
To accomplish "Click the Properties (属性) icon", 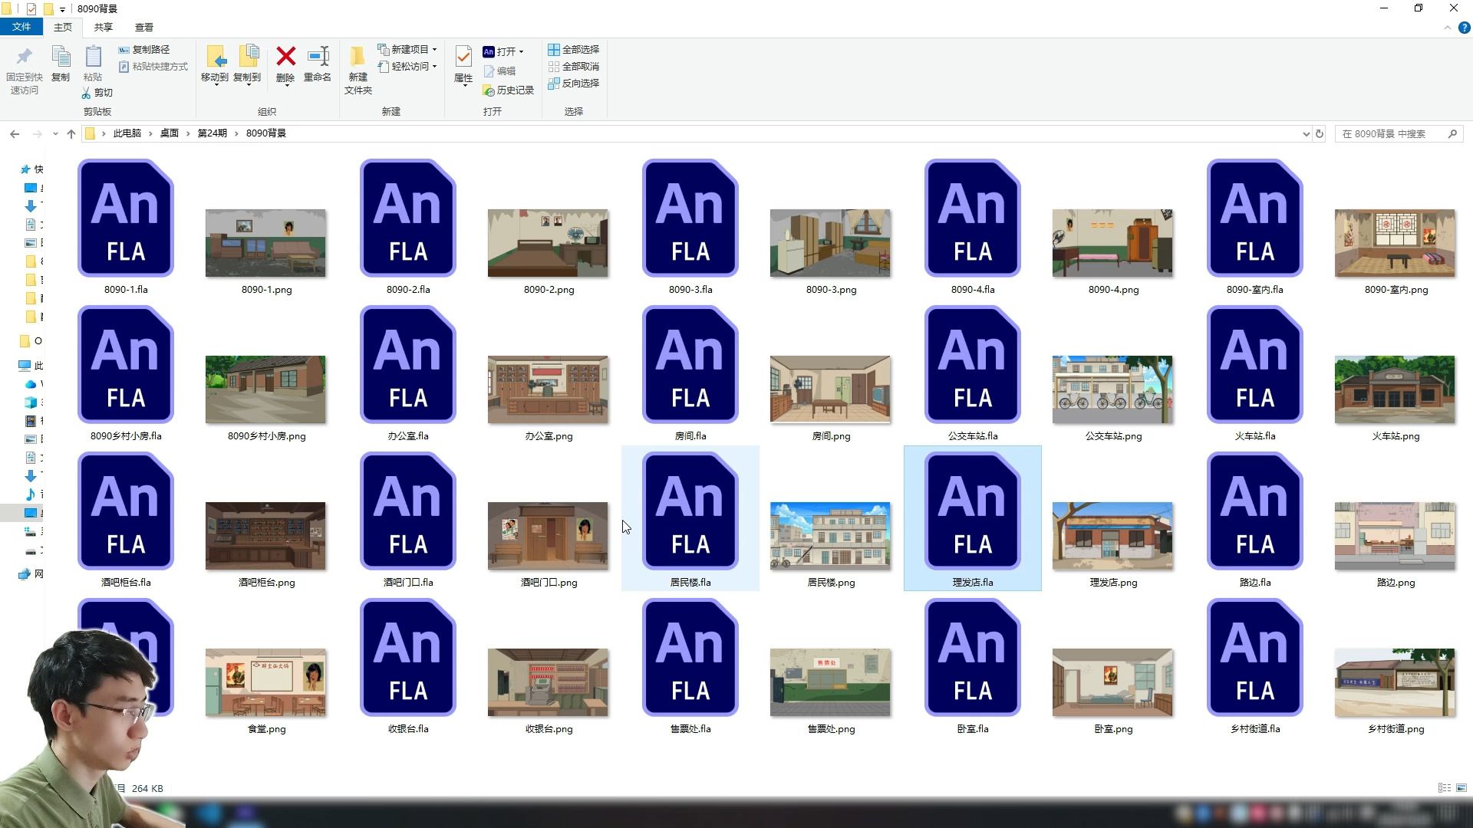I will [463, 57].
